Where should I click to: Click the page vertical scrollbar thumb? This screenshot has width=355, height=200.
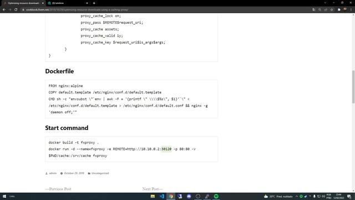point(353,87)
